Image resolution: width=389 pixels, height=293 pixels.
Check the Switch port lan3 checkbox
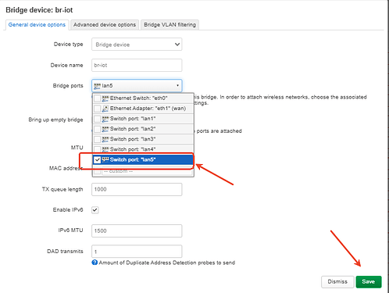[x=97, y=139]
